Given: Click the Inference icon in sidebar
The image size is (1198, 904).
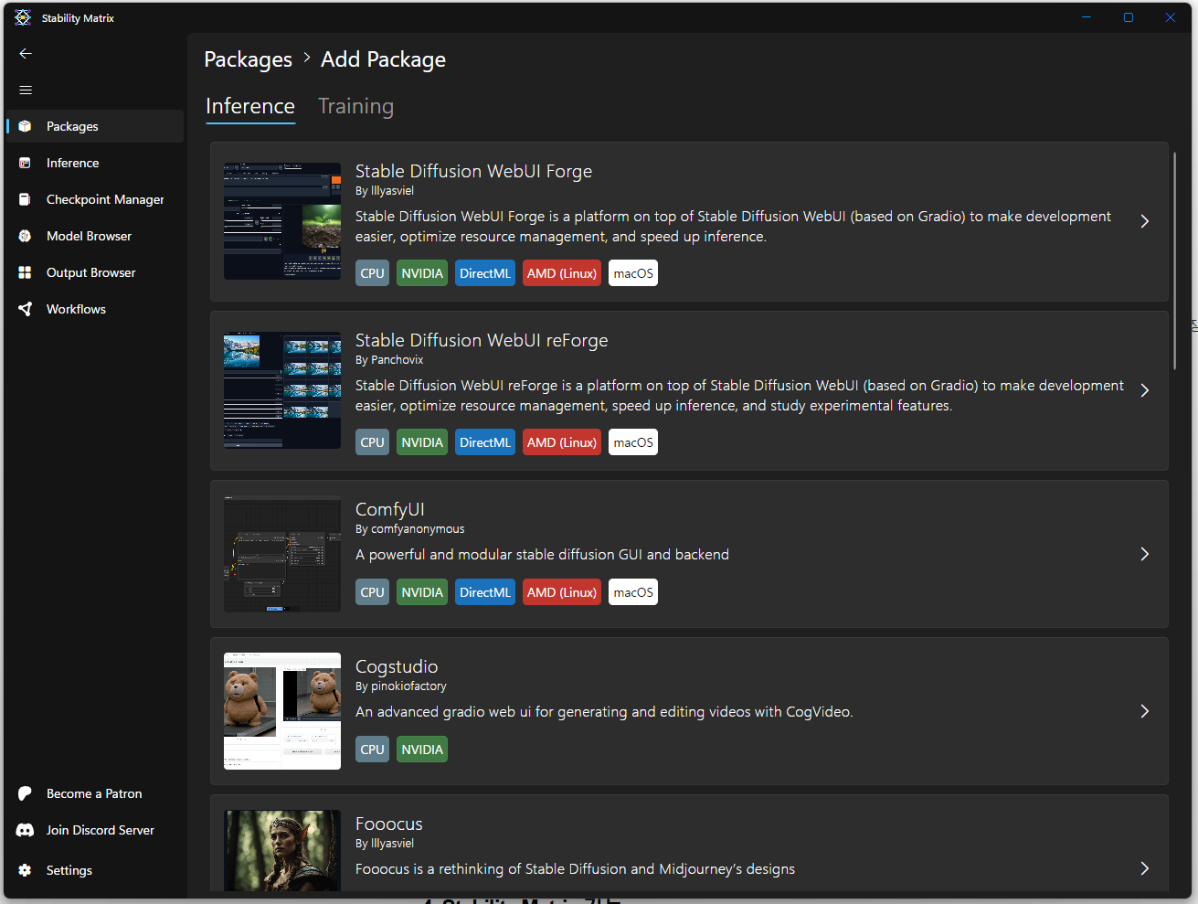Looking at the screenshot, I should point(26,163).
